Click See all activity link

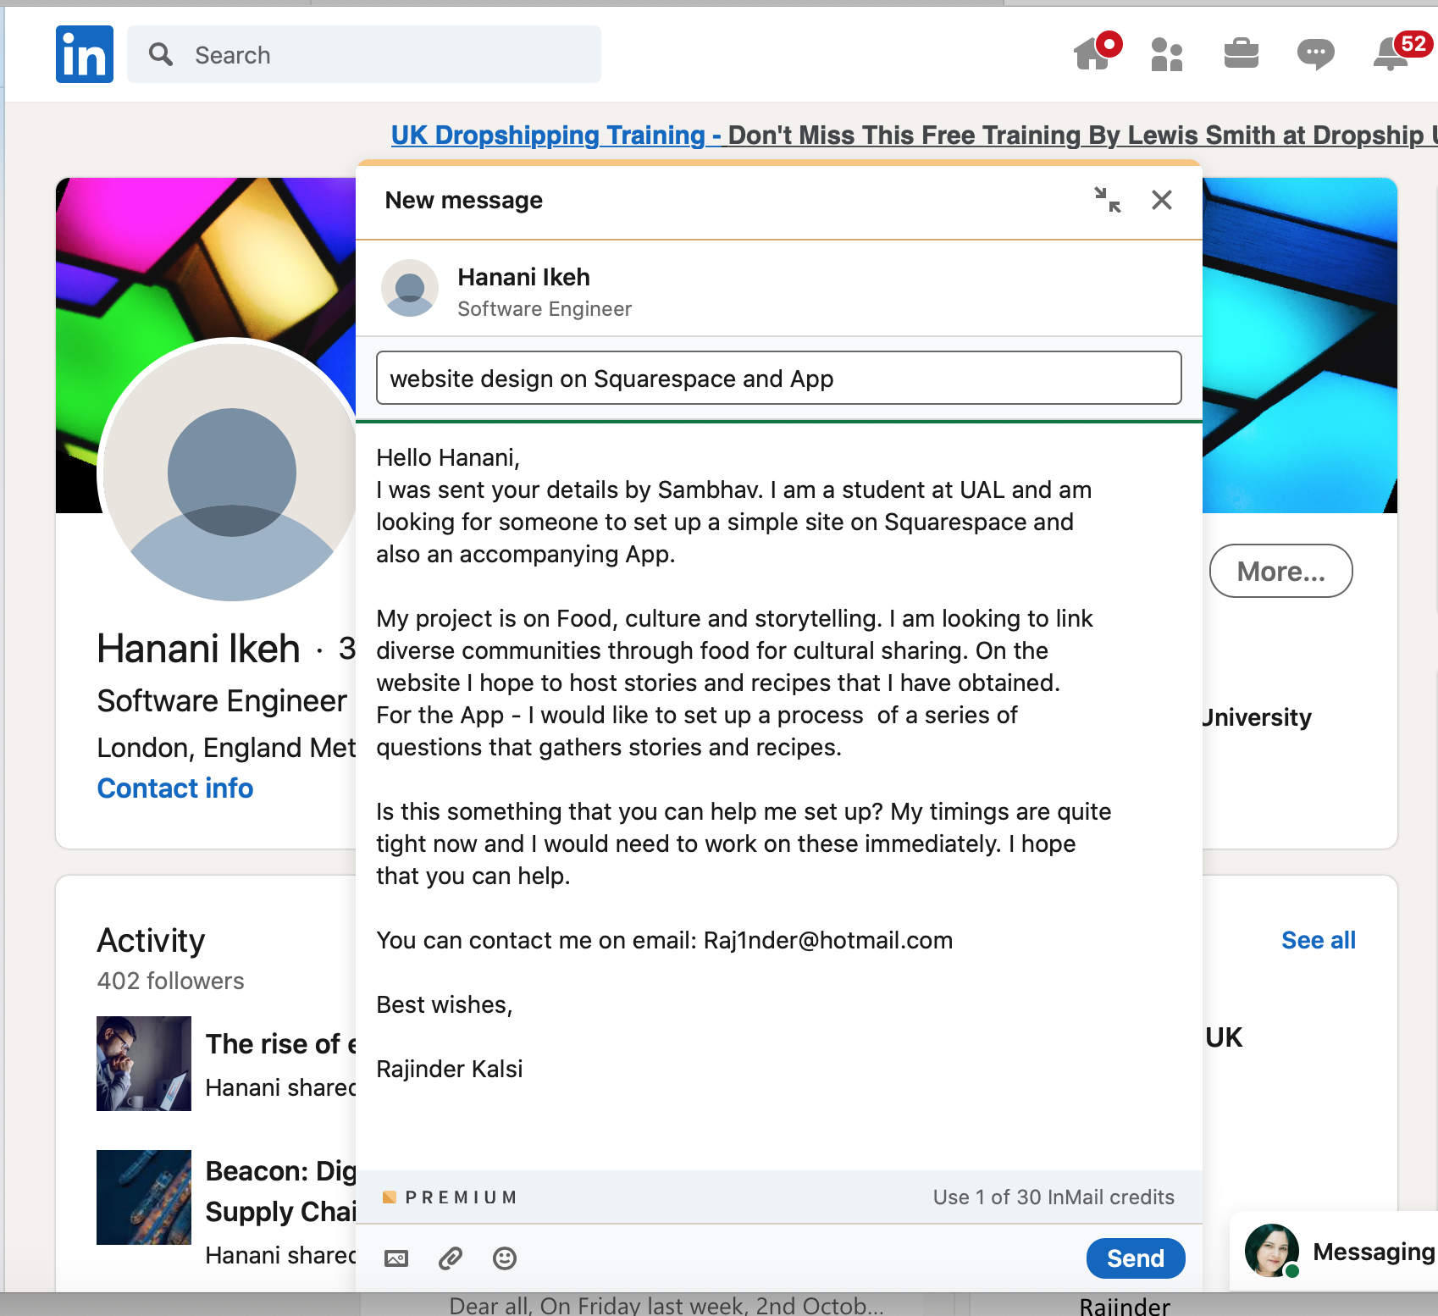pos(1319,940)
